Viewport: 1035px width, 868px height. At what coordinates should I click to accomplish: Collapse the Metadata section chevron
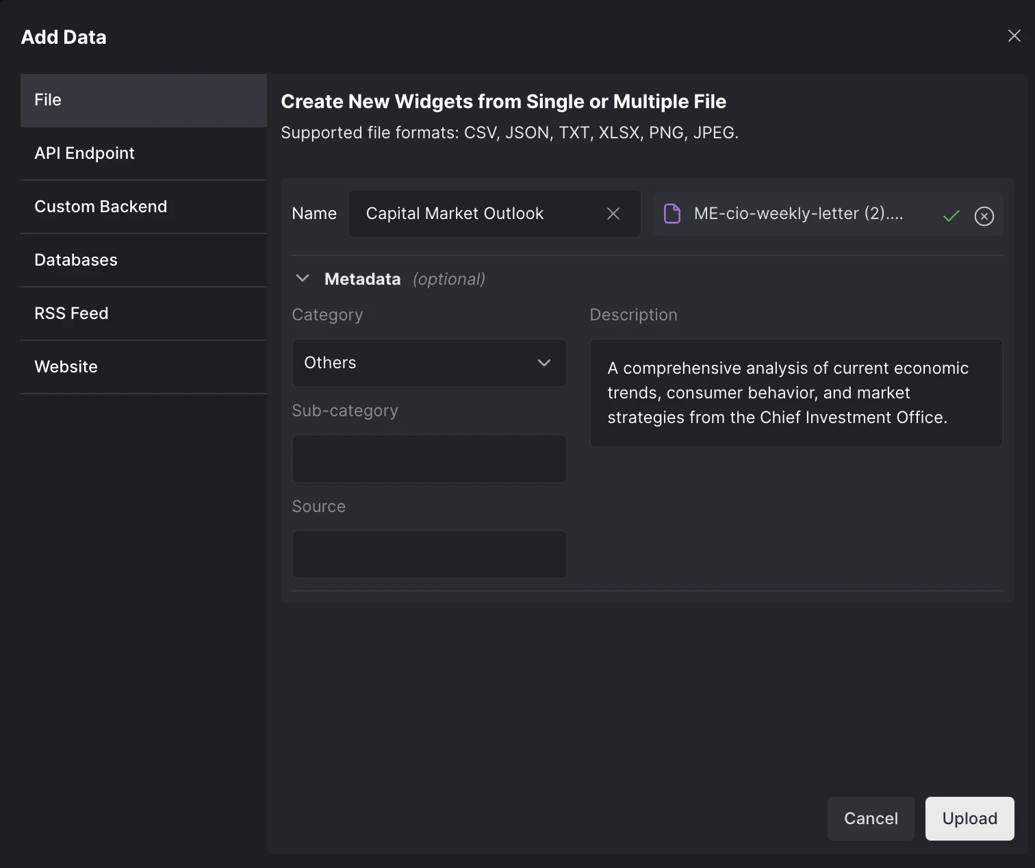[303, 279]
